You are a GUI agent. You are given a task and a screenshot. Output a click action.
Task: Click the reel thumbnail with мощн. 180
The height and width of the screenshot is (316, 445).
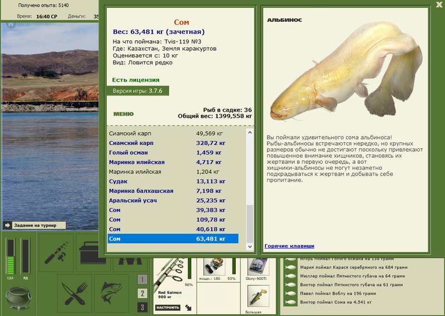(215, 267)
